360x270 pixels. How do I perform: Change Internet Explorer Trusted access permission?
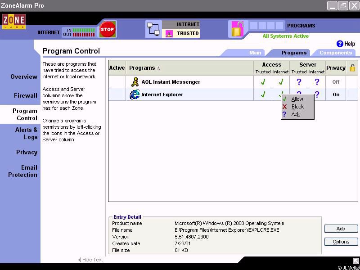click(263, 94)
